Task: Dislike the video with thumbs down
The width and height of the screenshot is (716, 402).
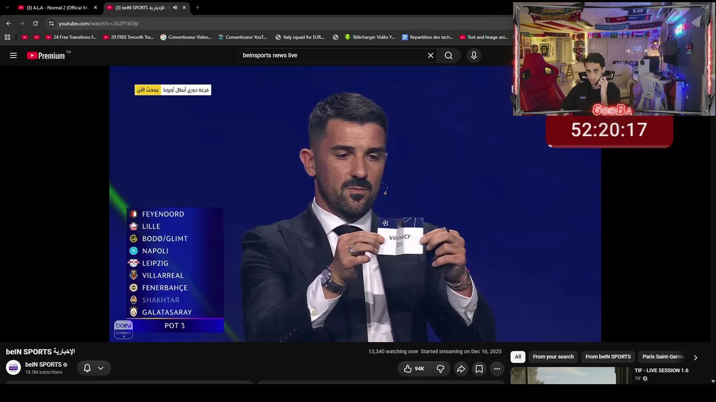Action: [441, 368]
